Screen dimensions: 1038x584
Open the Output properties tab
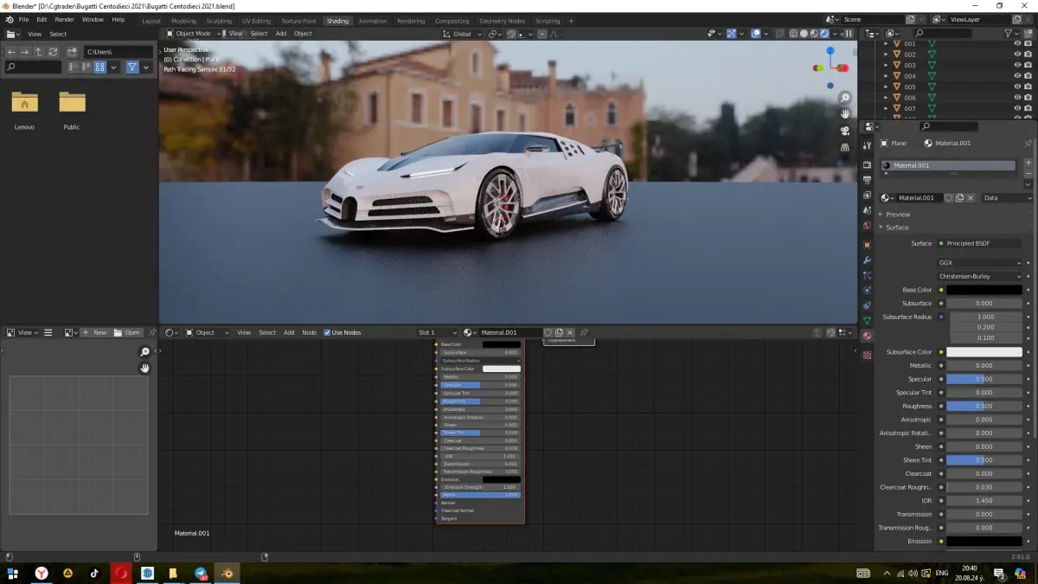click(x=867, y=180)
